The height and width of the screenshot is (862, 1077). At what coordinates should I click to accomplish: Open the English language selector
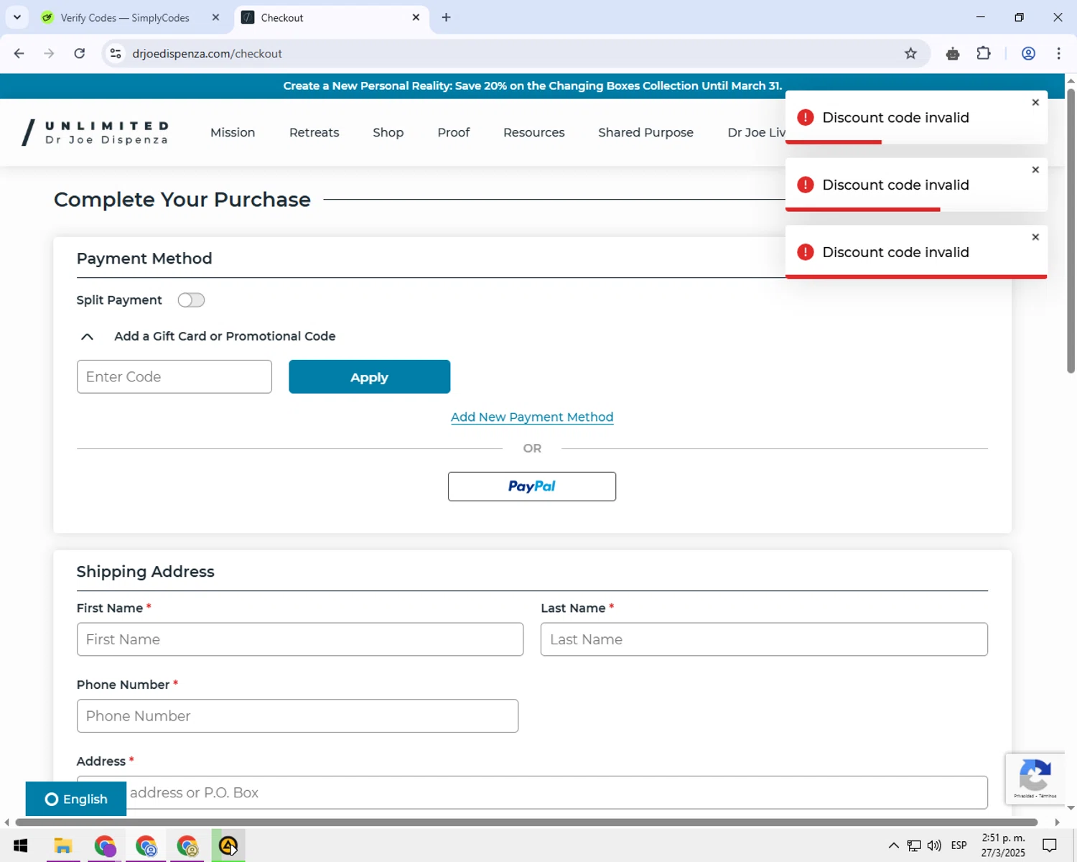pos(76,799)
